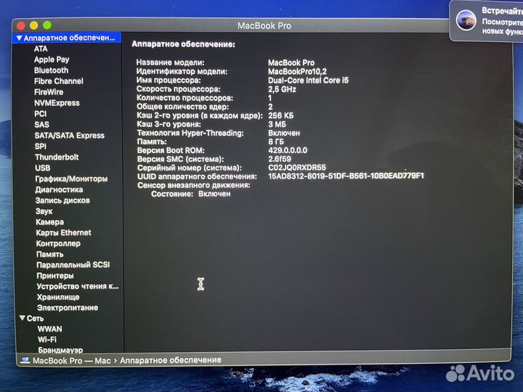Click processor speed 2,5 GHz

[282, 89]
